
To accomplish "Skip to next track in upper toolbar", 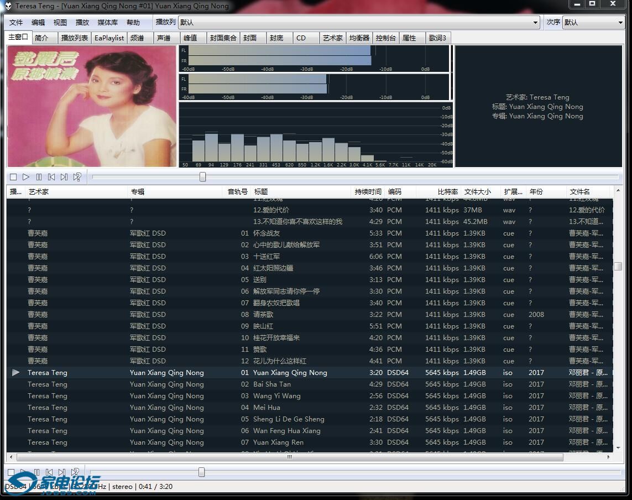I will (x=64, y=177).
